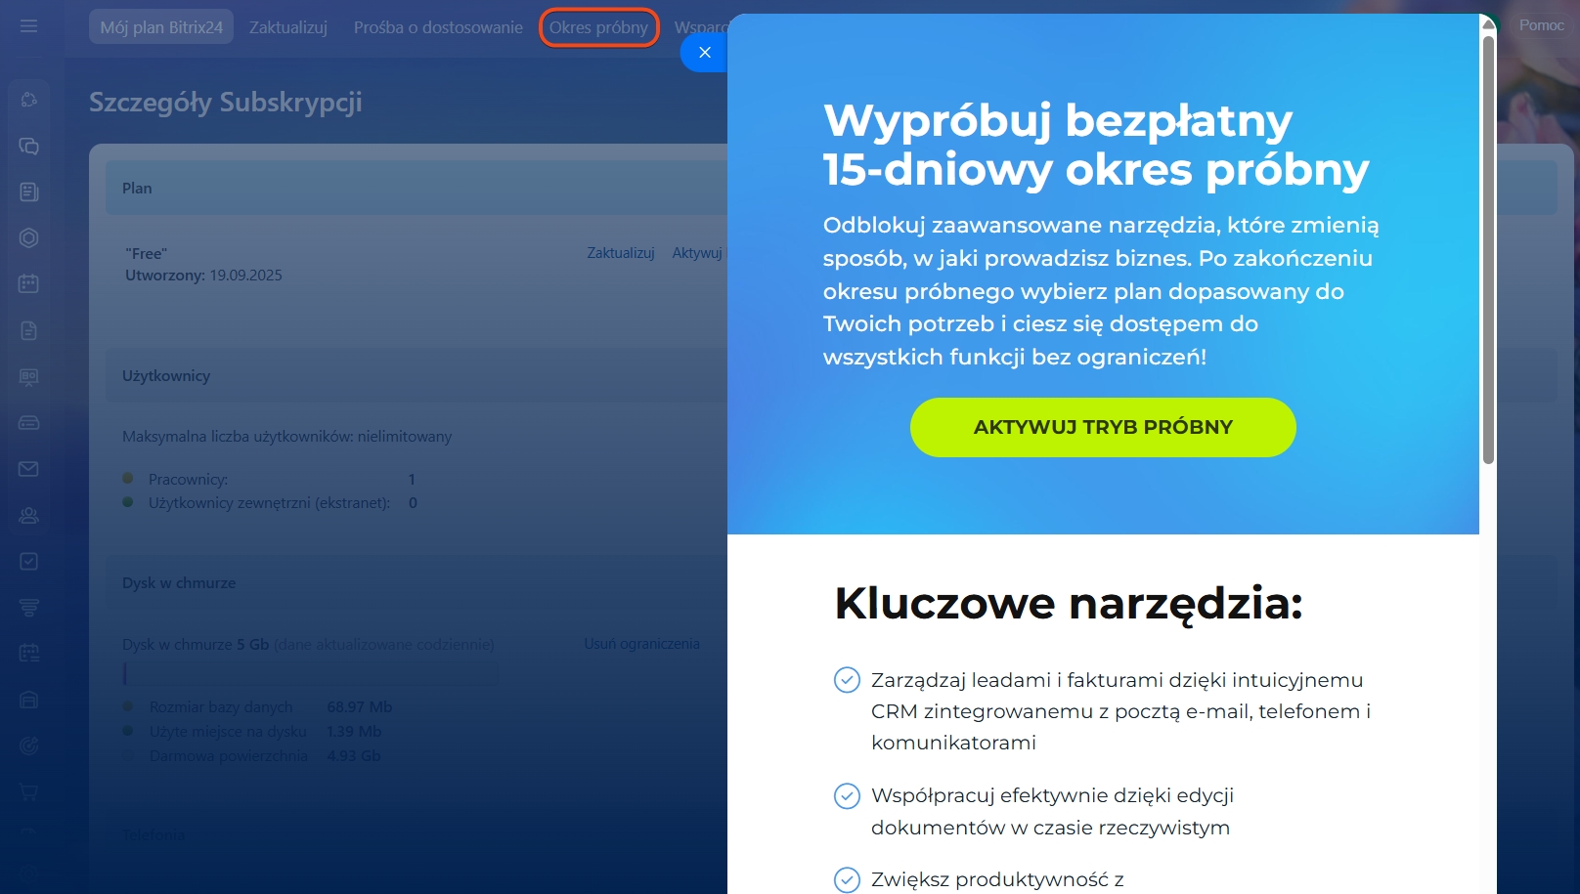Open the collaboration circles icon in sidebar
1580x894 pixels.
tap(28, 100)
